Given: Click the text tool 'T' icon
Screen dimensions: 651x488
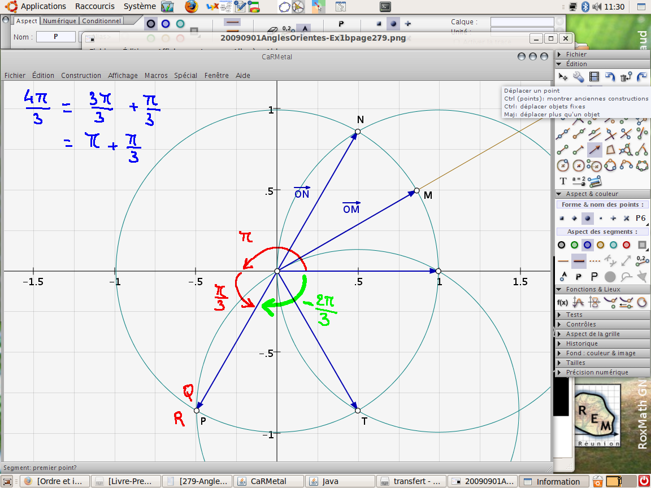Looking at the screenshot, I should 563,181.
